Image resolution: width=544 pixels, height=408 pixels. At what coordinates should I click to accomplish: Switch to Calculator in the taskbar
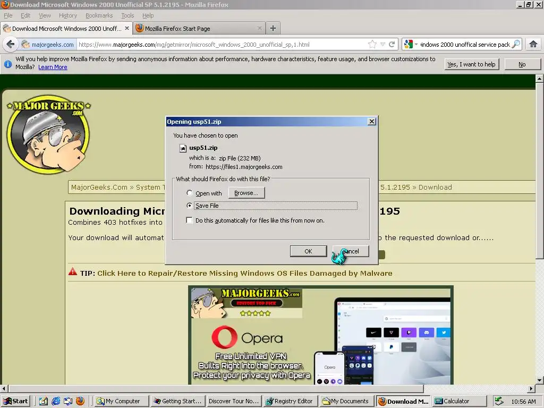pyautogui.click(x=458, y=401)
